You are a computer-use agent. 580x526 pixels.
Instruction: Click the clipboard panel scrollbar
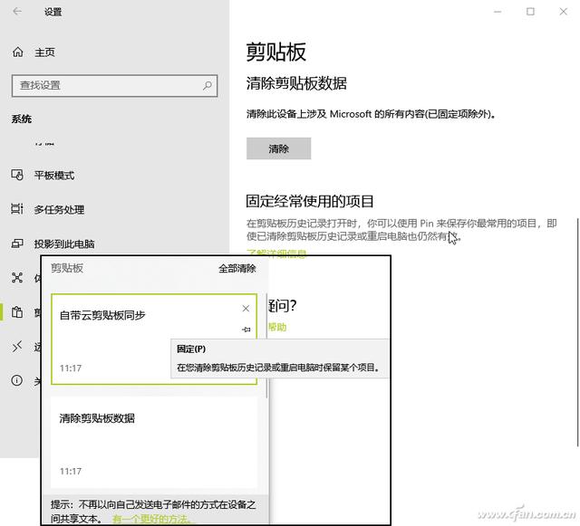click(x=266, y=346)
